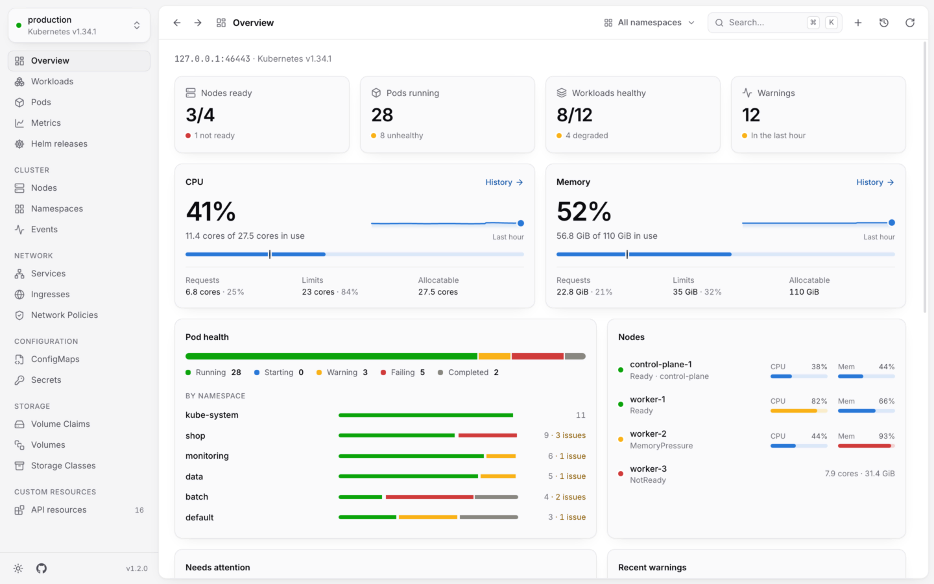Click the Pods cube icon in sidebar
This screenshot has height=584, width=934.
[19, 103]
